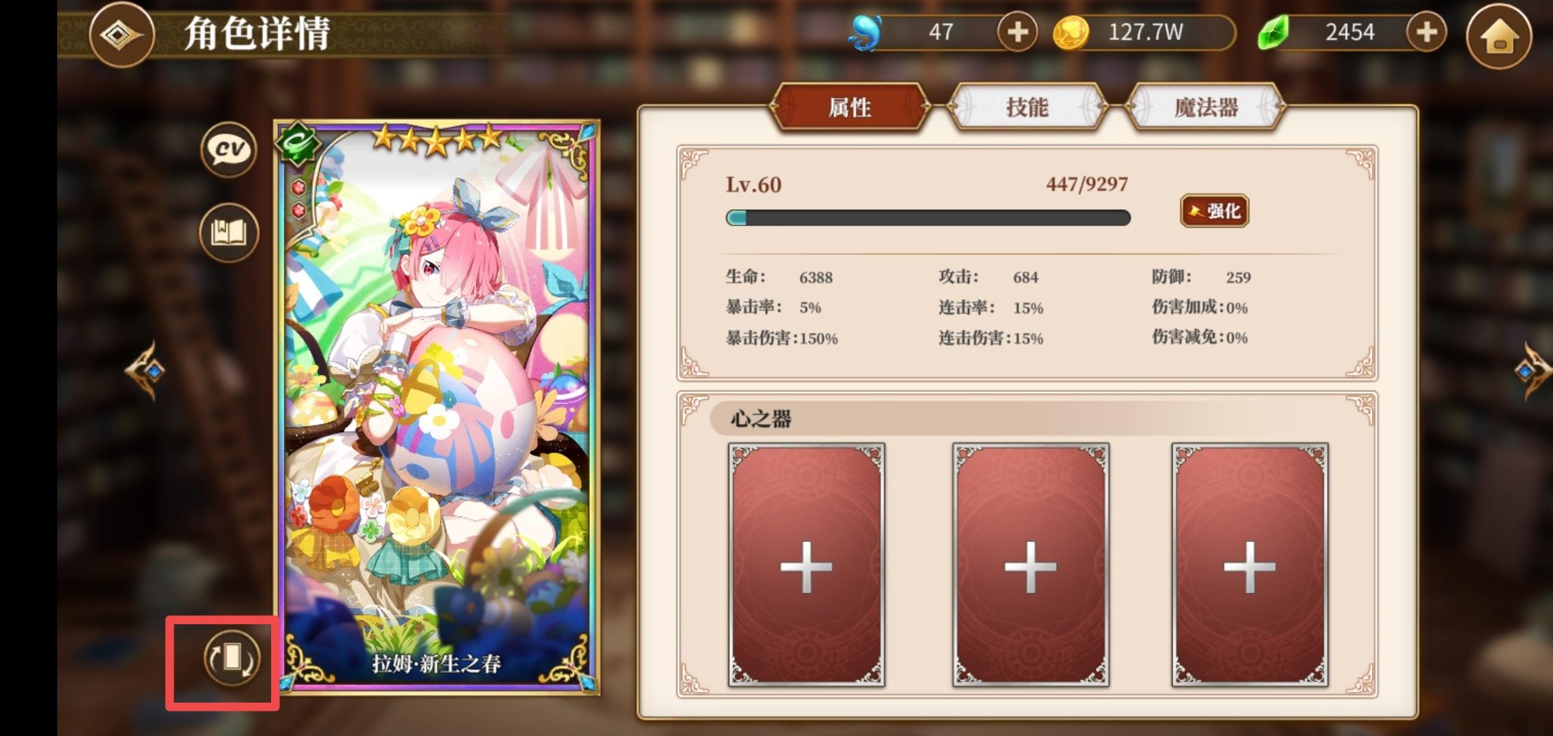Click the 强化 enhance button
This screenshot has width=1553, height=736.
point(1214,211)
